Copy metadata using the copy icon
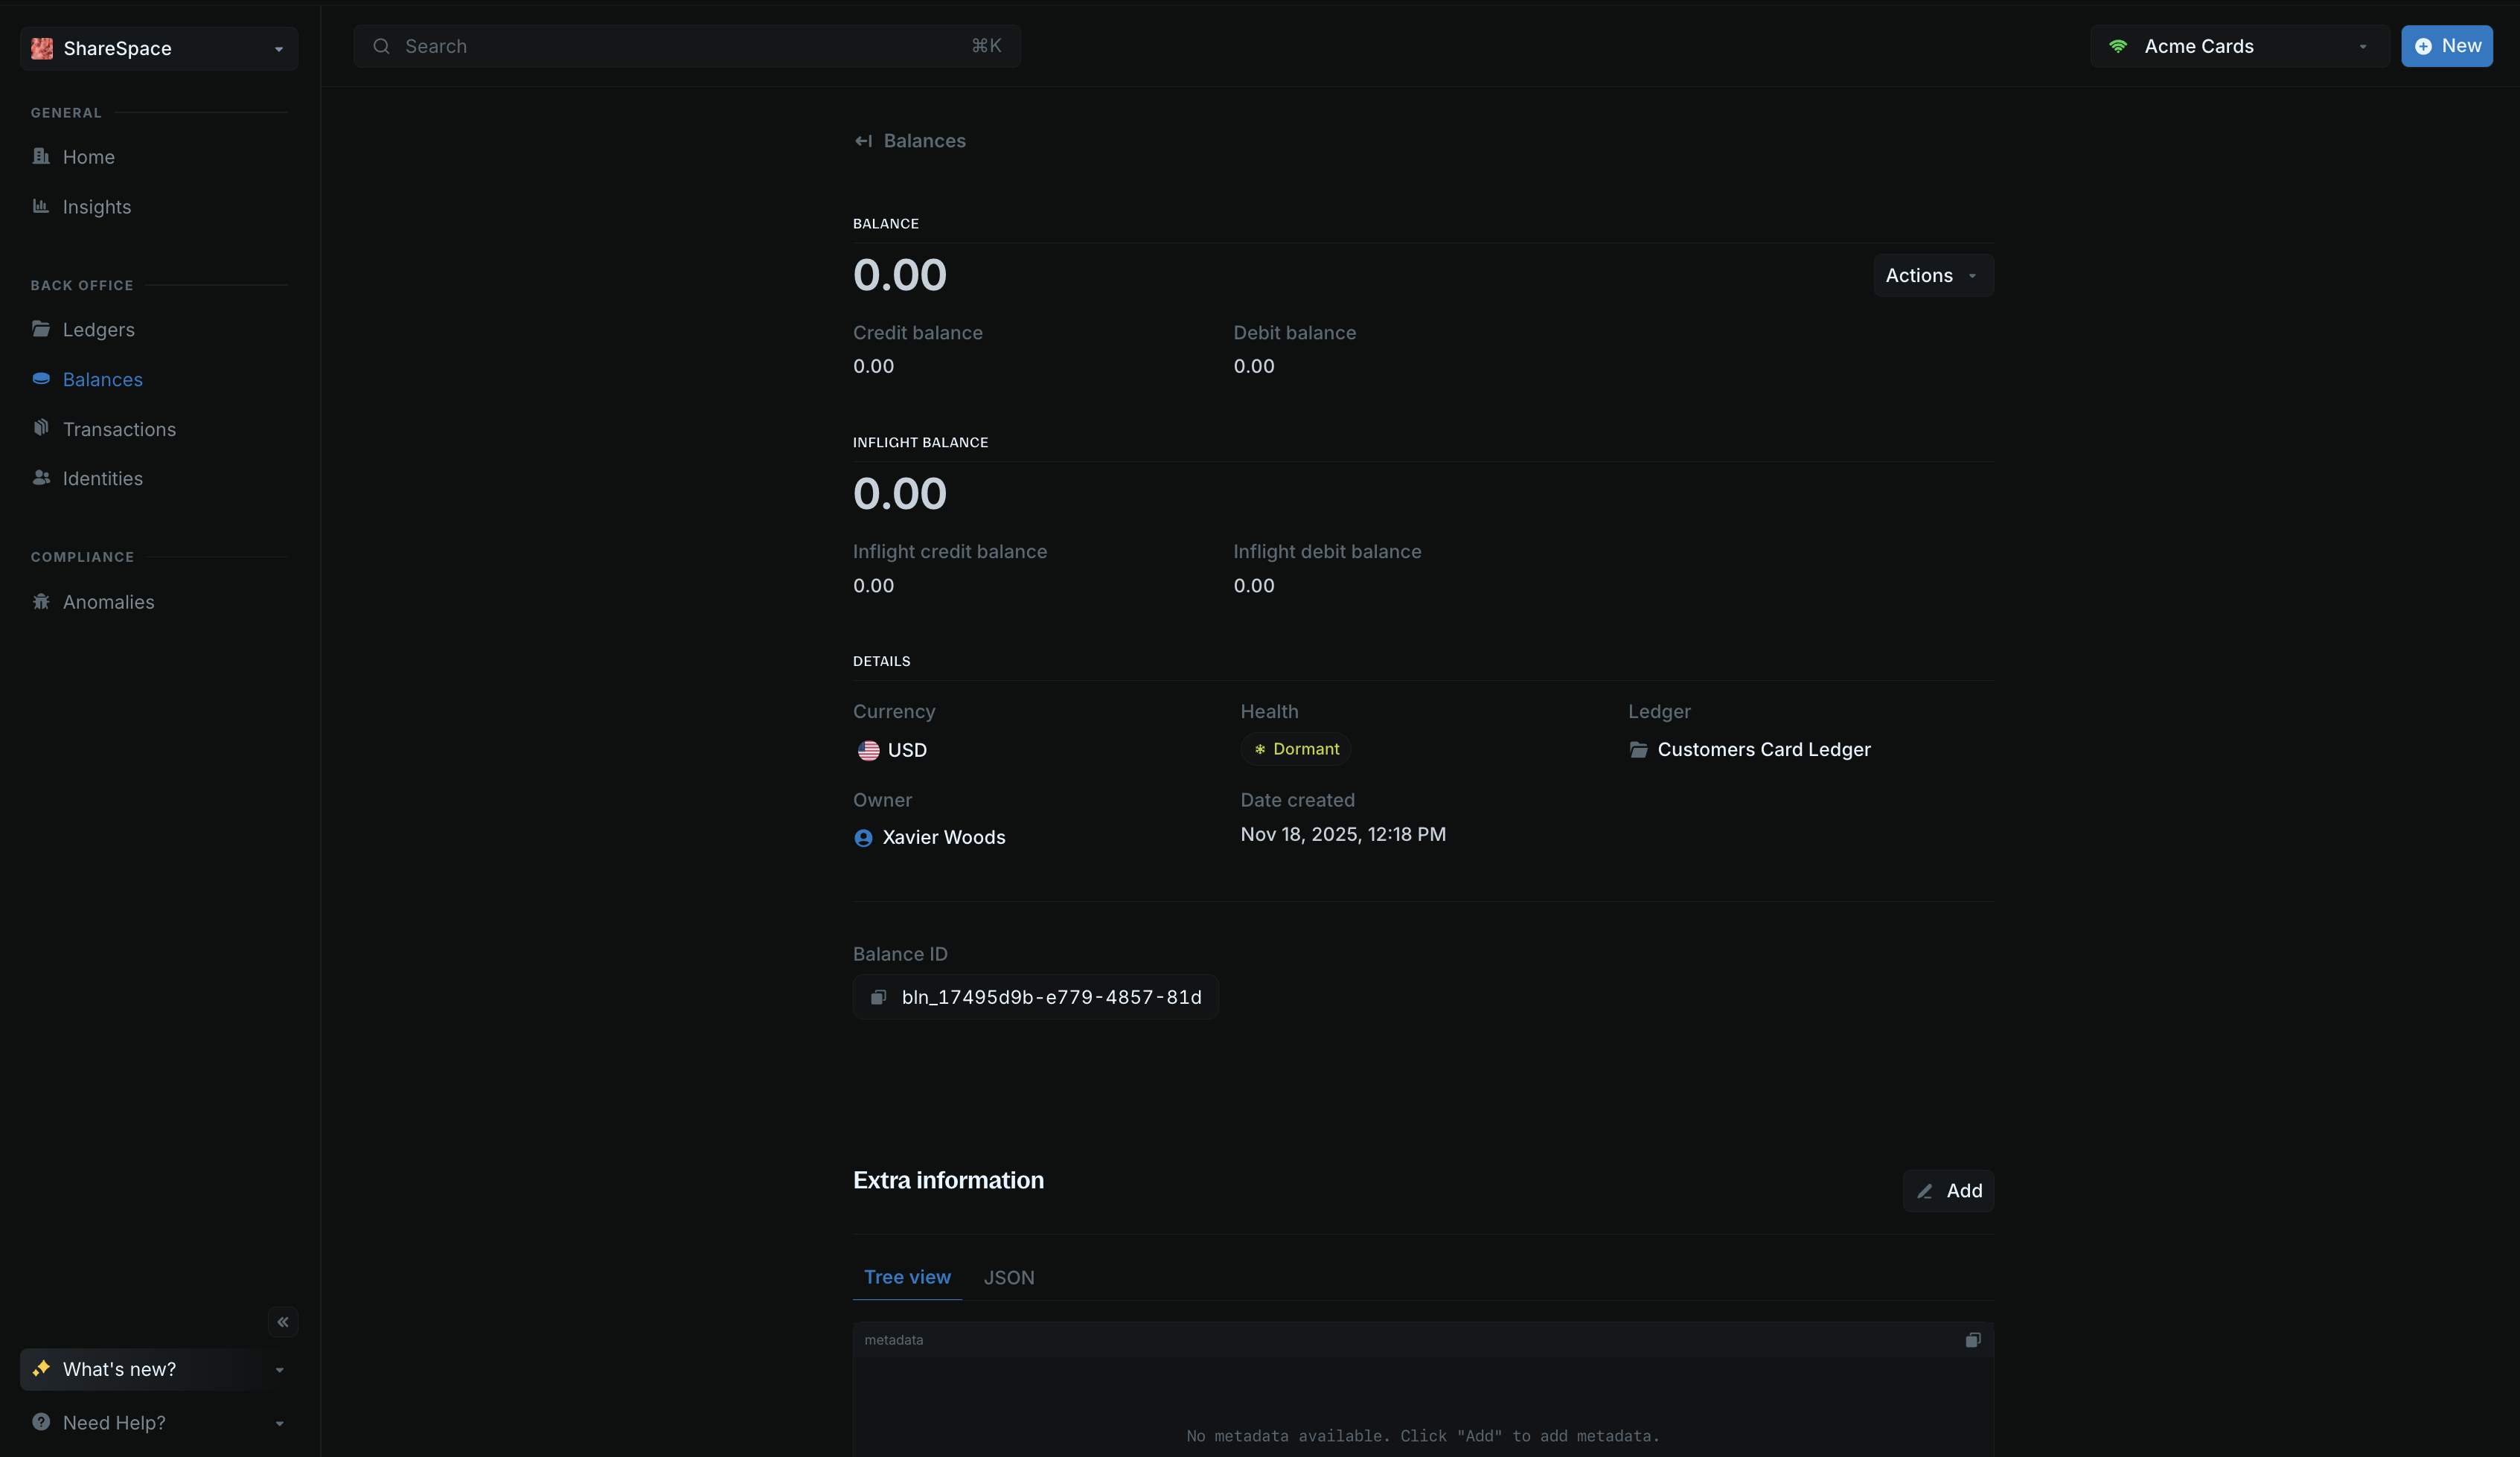 click(1972, 1340)
